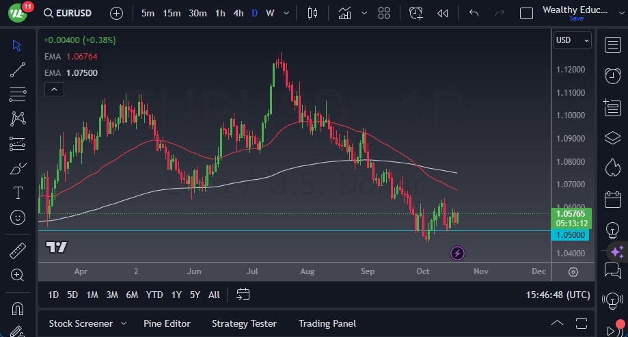Select the text annotation tool
Image resolution: width=628 pixels, height=337 pixels.
(18, 193)
